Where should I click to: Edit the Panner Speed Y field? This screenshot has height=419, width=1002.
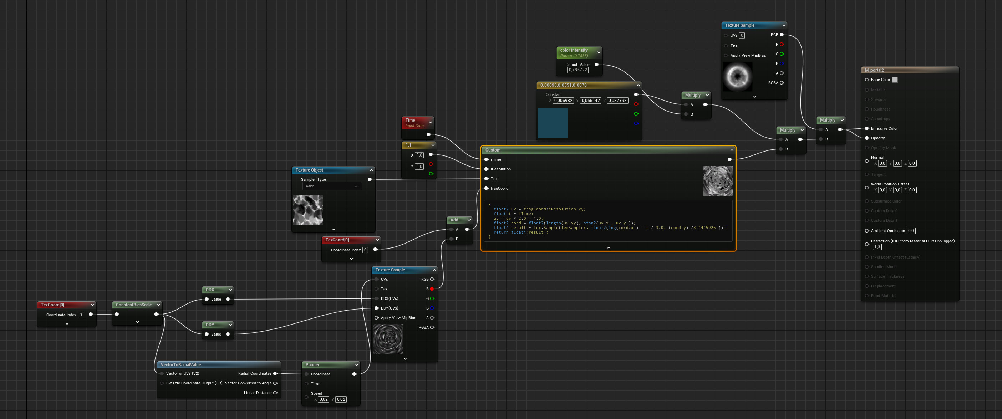pos(341,399)
